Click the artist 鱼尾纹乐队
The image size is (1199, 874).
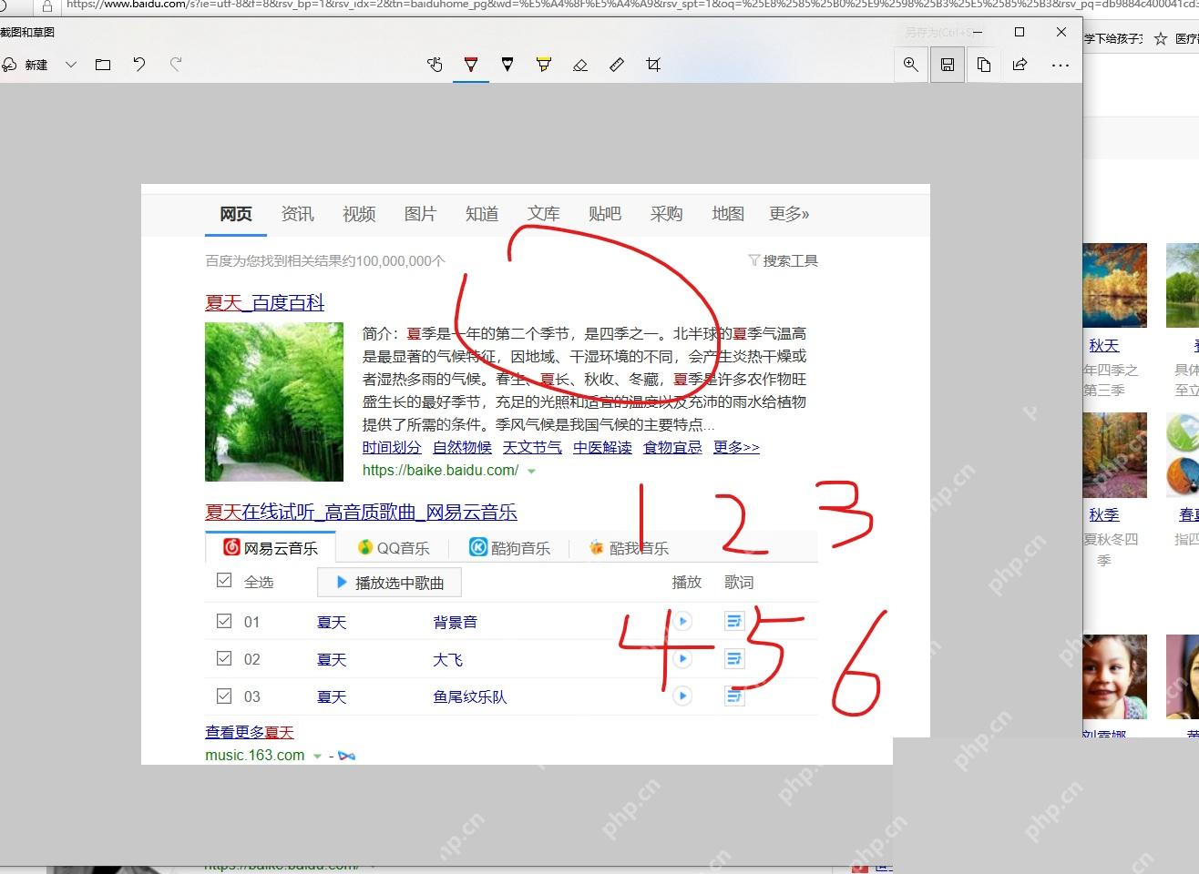469,697
